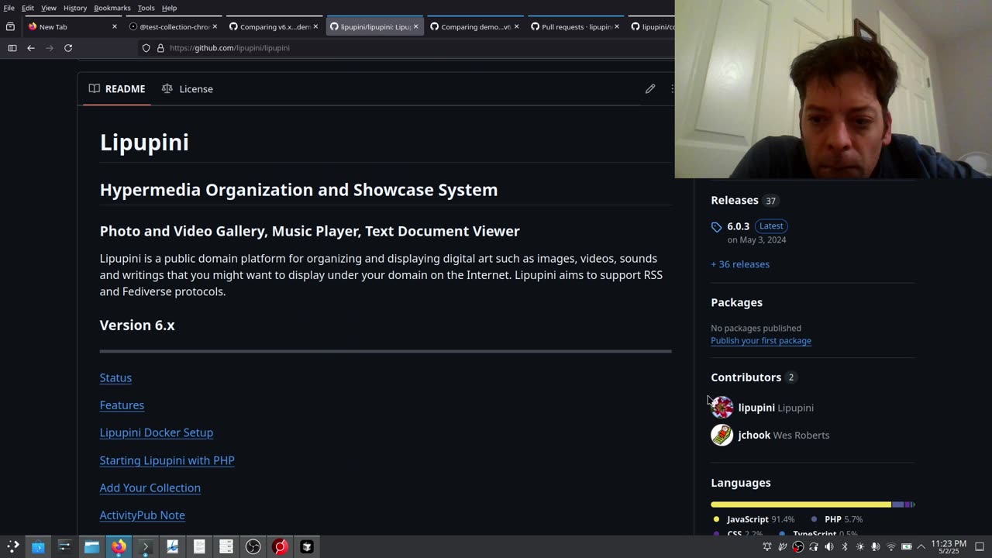
Task: Open OBS Studio from the taskbar
Action: pyautogui.click(x=253, y=546)
